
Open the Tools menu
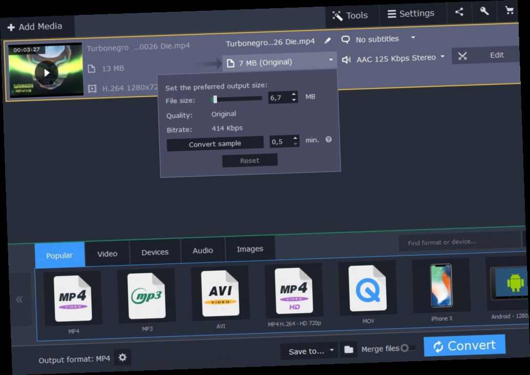point(351,15)
